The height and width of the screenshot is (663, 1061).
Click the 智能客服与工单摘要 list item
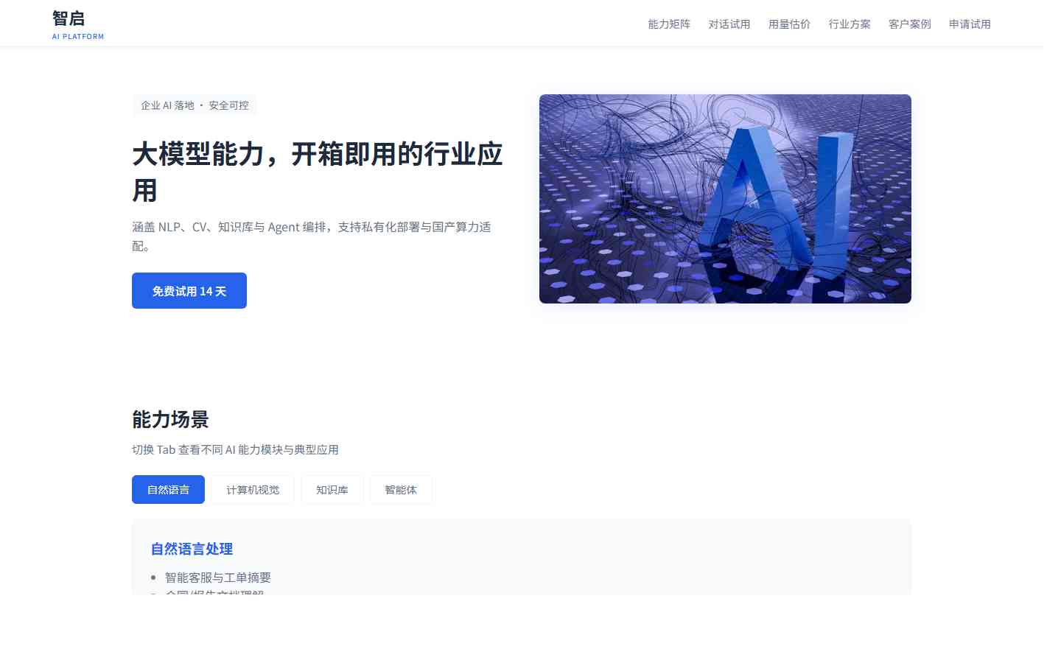pos(218,578)
